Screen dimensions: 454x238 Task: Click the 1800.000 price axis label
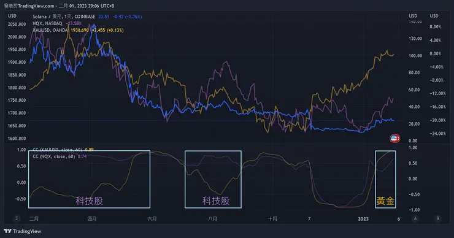(17, 88)
